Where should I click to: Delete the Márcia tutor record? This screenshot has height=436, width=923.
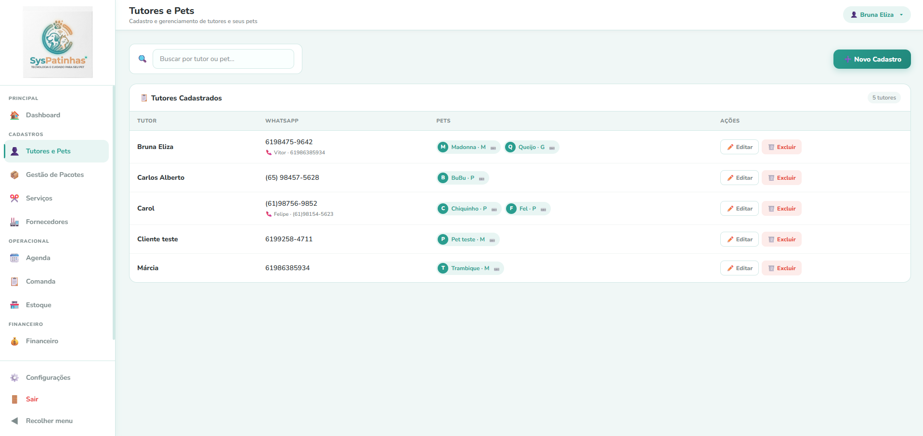[781, 268]
